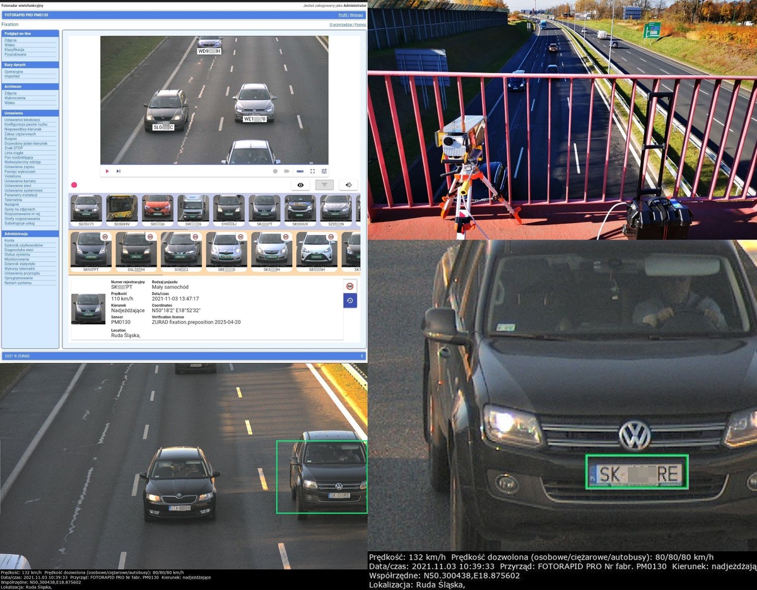Click the blue bar indicator in player
Image resolution: width=757 pixels, height=590 pixels.
point(300,171)
